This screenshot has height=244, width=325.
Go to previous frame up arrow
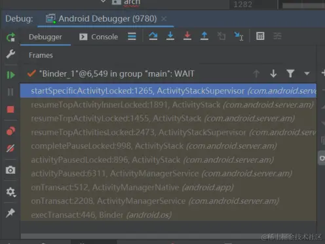pos(256,74)
